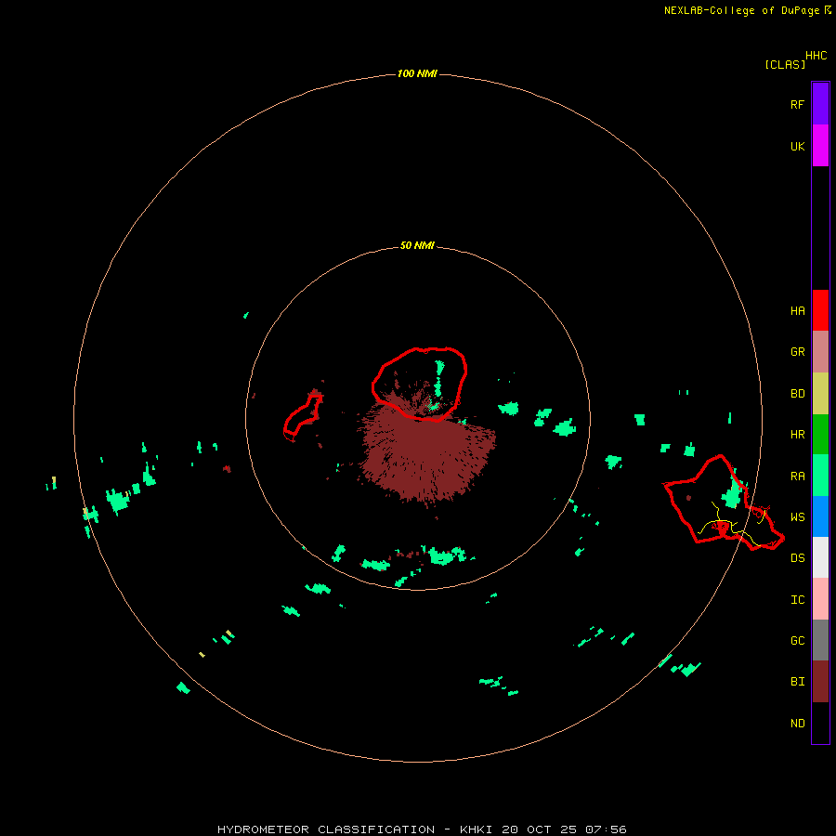Select the GR pink legend swatch

820,352
